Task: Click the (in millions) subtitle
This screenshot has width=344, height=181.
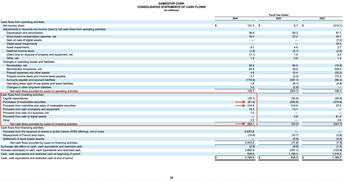Action: tap(171, 10)
